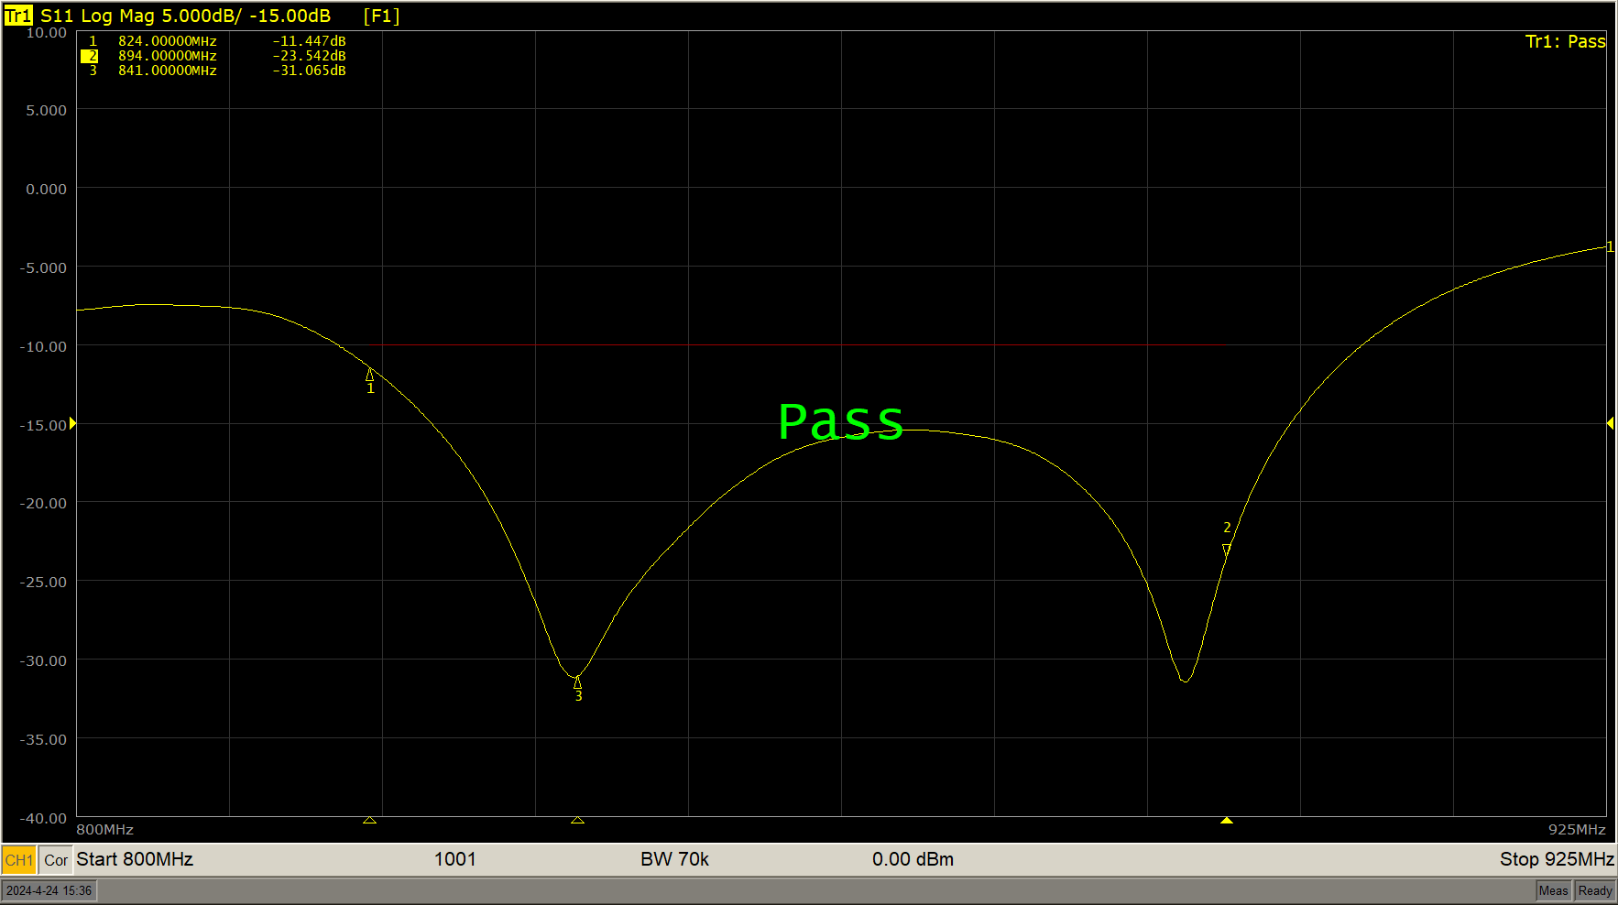Click the 10.00 top axis label

(x=47, y=33)
